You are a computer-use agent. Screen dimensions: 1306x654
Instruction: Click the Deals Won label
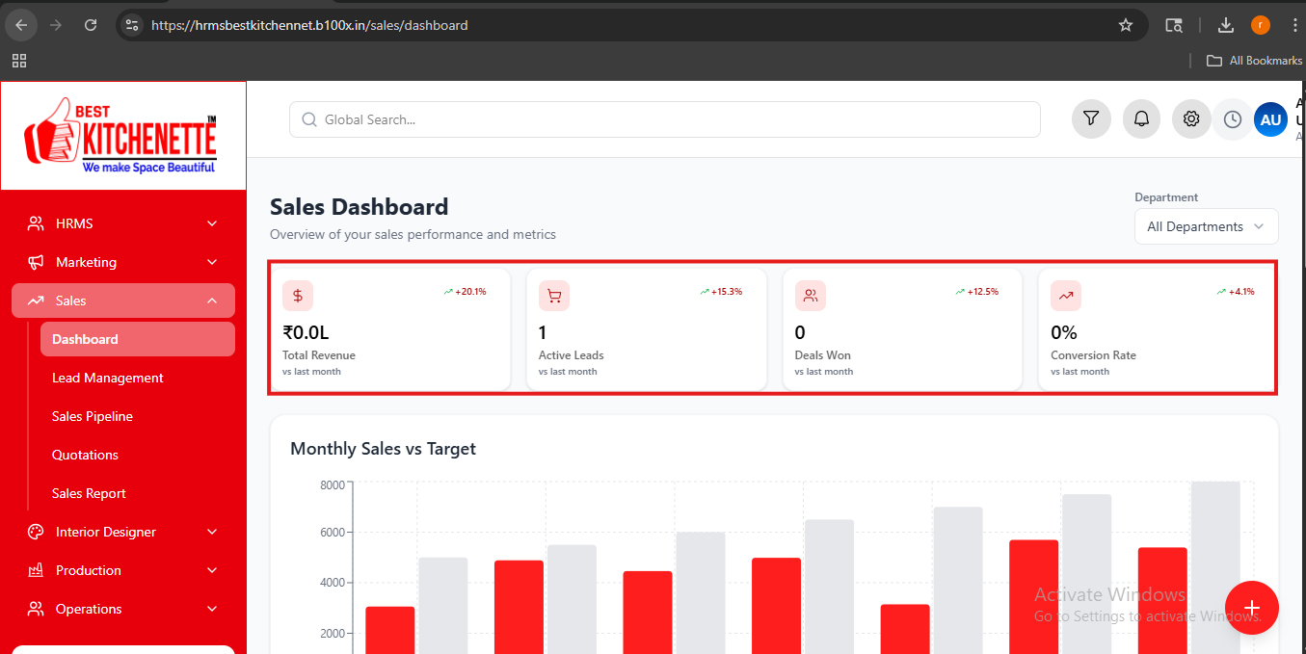tap(823, 355)
